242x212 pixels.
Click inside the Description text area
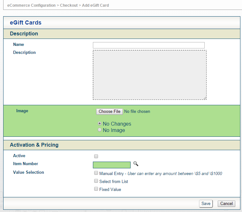click(x=149, y=75)
